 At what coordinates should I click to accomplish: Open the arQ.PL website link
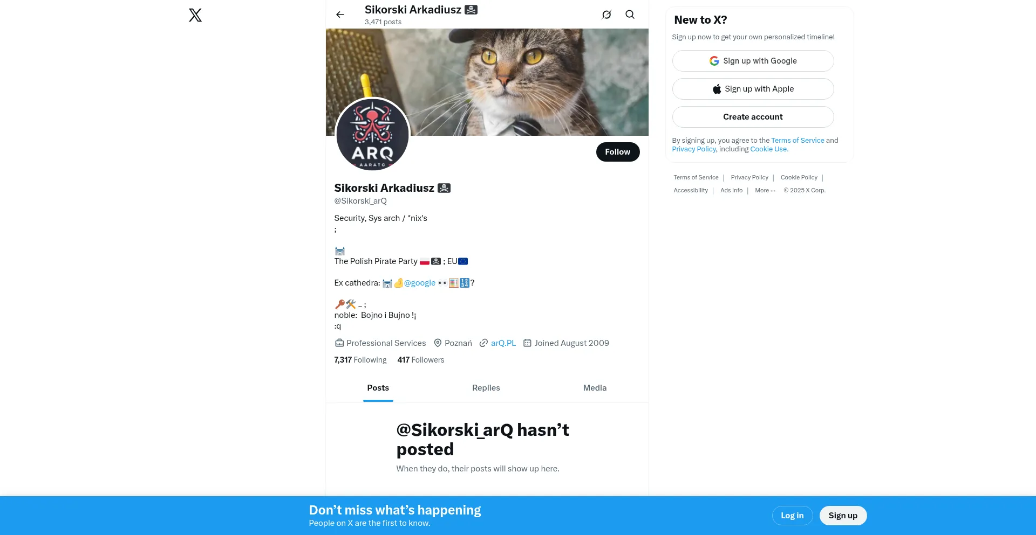point(503,343)
